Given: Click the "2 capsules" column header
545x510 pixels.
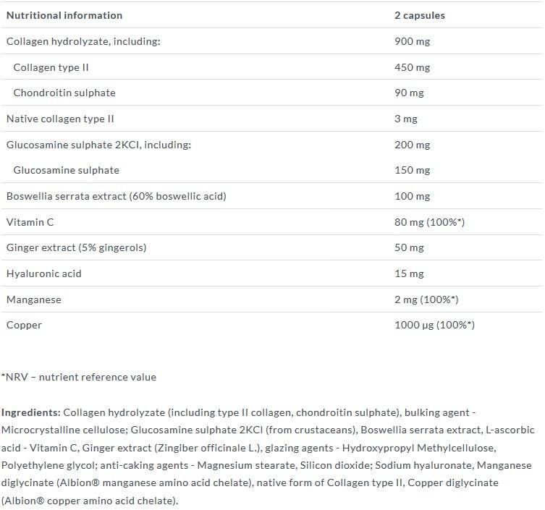Looking at the screenshot, I should (420, 15).
